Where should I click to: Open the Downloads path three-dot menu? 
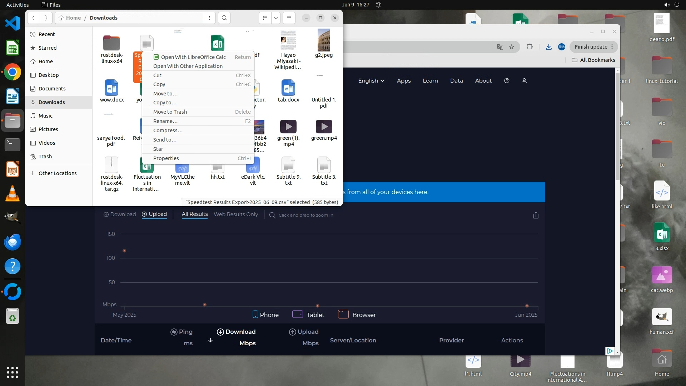pyautogui.click(x=209, y=18)
